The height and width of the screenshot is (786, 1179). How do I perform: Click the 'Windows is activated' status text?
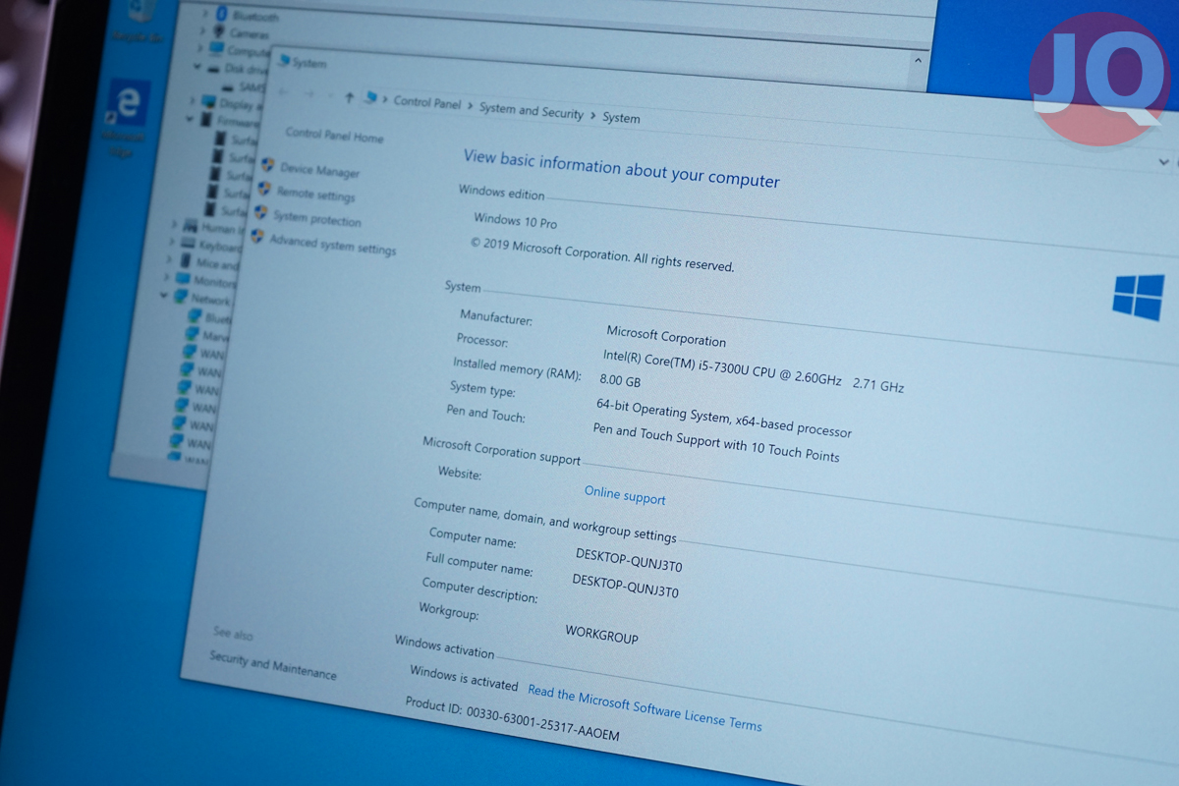pyautogui.click(x=464, y=677)
